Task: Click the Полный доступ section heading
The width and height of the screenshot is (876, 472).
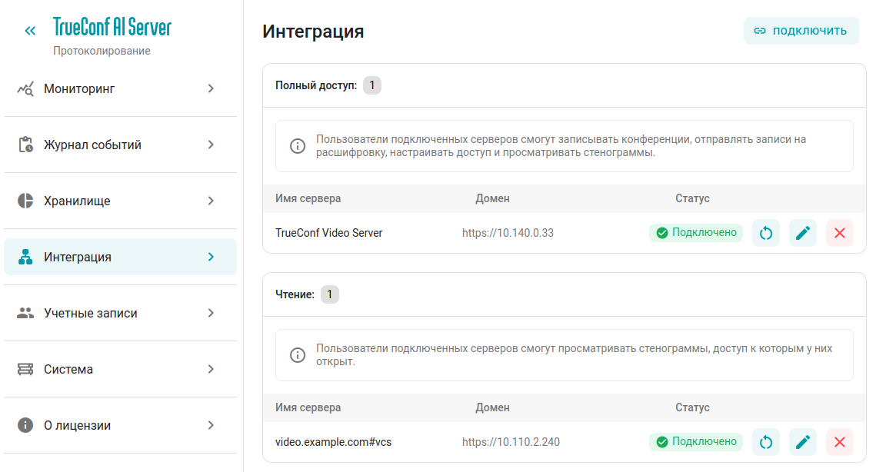Action: (315, 85)
